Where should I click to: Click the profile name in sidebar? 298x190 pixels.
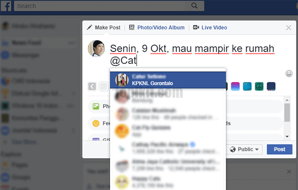(x=33, y=26)
